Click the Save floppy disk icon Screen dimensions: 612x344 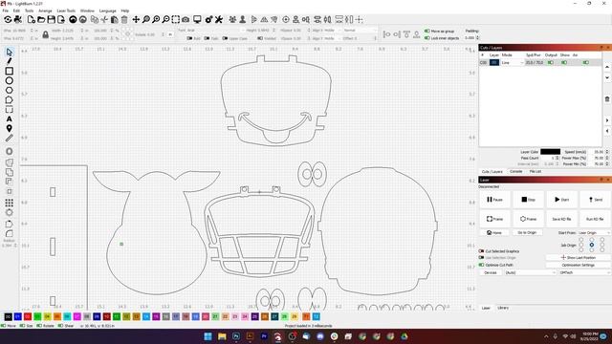51,19
